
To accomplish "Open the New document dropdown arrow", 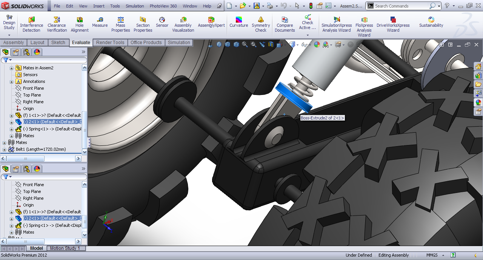I will (x=236, y=6).
